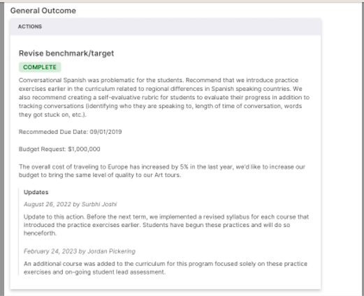The image size is (364, 296).
Task: Click the Updates subheading
Action: (x=36, y=192)
